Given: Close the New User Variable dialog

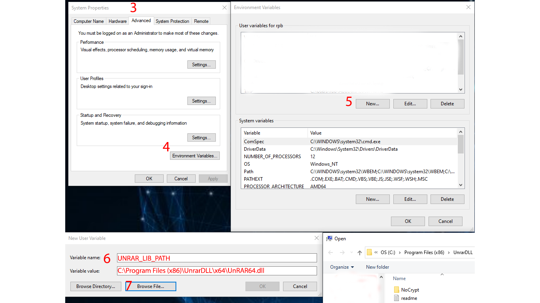Looking at the screenshot, I should 316,238.
